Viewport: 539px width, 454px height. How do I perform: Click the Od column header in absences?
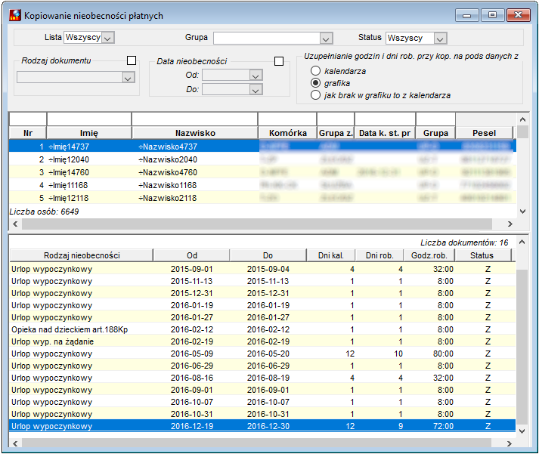[x=192, y=255]
